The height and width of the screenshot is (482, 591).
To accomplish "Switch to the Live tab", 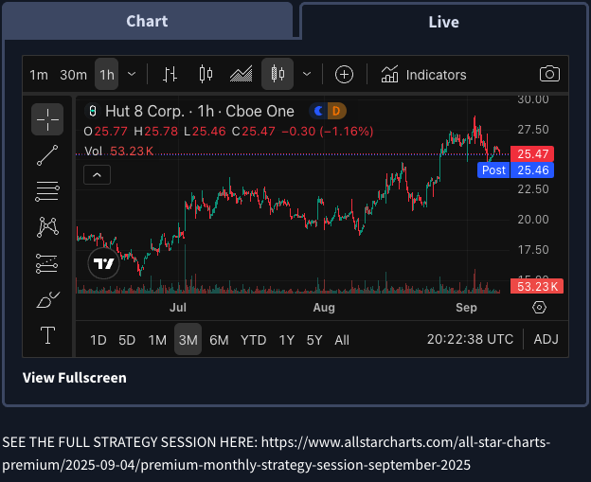I will click(x=443, y=22).
